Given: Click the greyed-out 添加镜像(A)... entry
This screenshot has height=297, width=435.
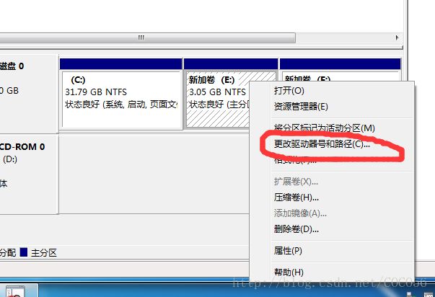Looking at the screenshot, I should [x=300, y=213].
